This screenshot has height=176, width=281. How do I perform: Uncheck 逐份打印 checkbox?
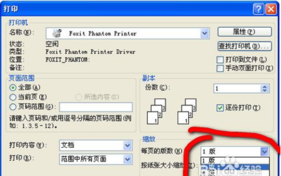tap(220, 108)
